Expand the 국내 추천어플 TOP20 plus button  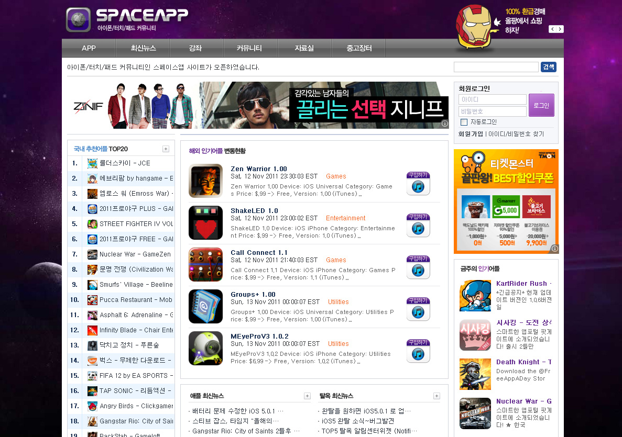(x=166, y=149)
